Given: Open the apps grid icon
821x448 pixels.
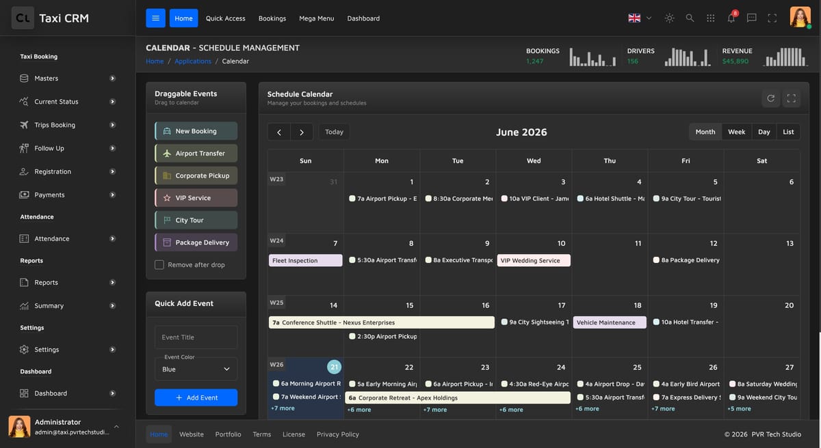Looking at the screenshot, I should (x=711, y=18).
